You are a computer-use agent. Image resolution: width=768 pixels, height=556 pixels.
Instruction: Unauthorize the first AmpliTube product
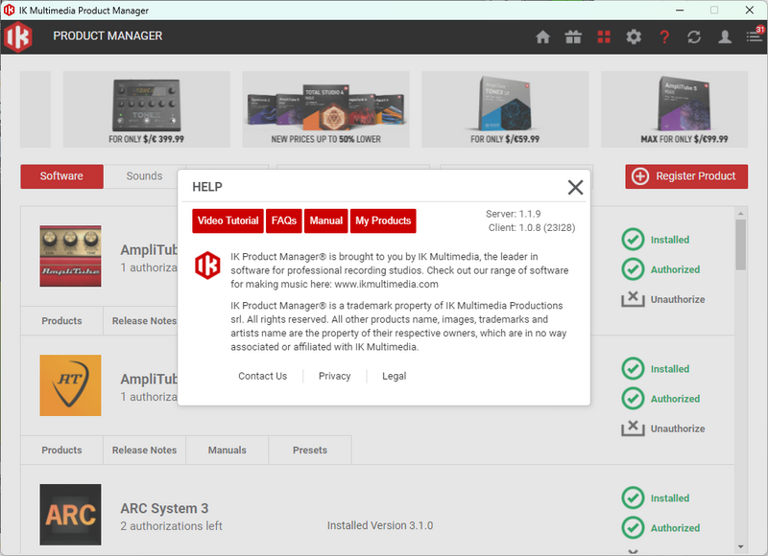(663, 299)
